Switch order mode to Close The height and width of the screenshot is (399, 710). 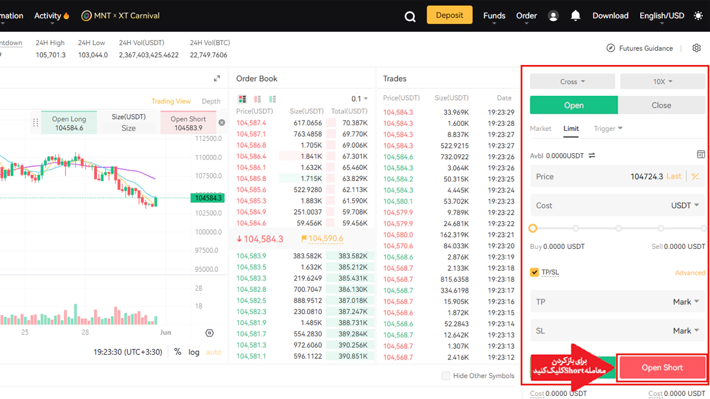coord(661,105)
